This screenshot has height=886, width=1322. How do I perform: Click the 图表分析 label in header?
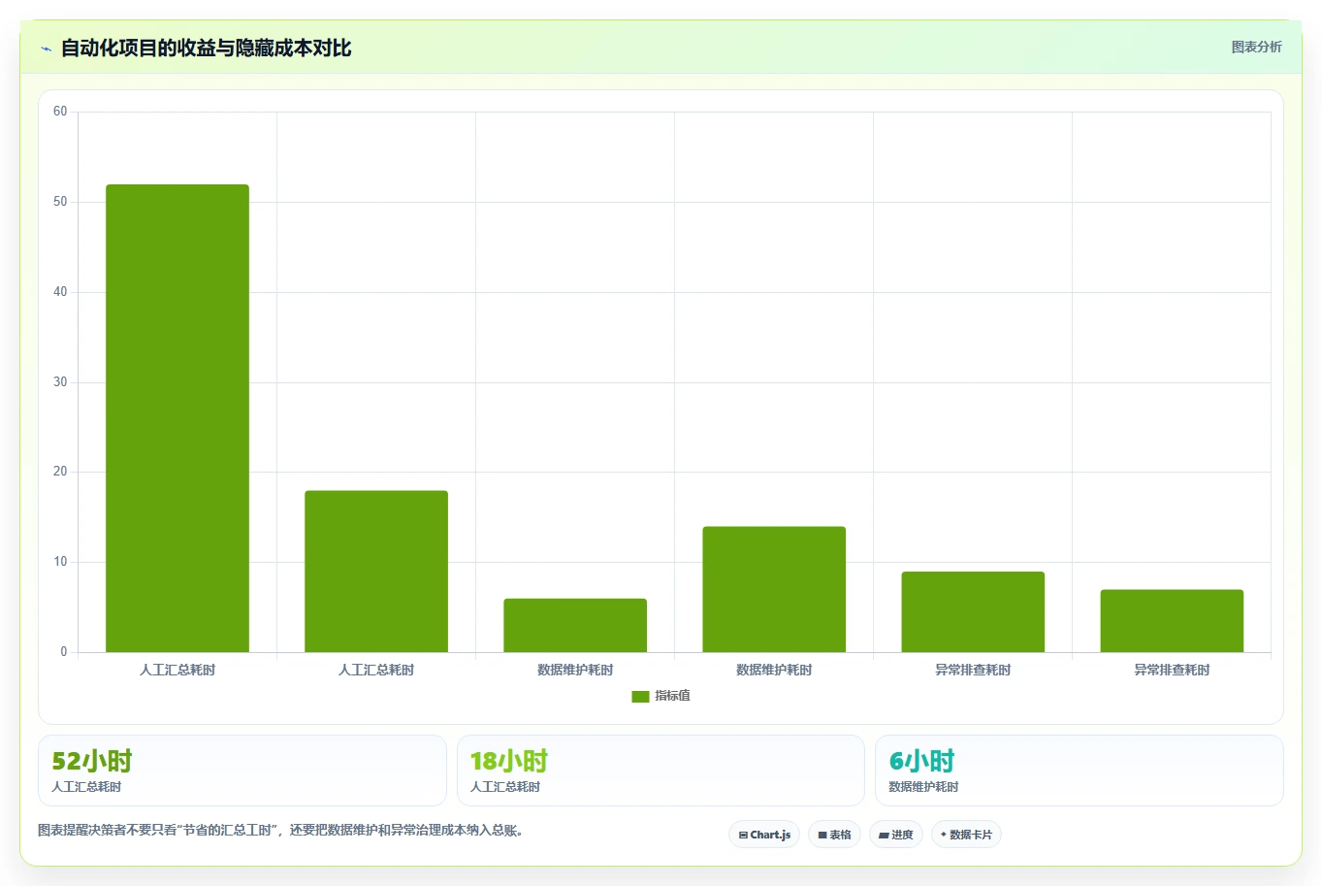click(x=1256, y=47)
